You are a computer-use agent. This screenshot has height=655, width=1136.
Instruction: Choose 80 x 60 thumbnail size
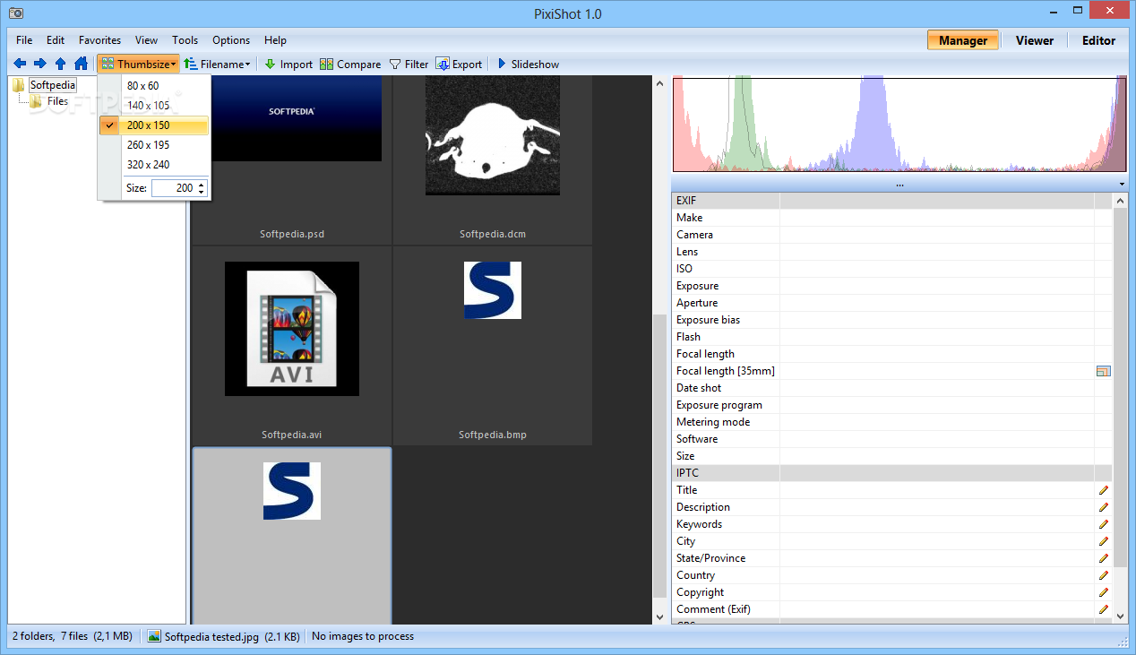coord(154,86)
